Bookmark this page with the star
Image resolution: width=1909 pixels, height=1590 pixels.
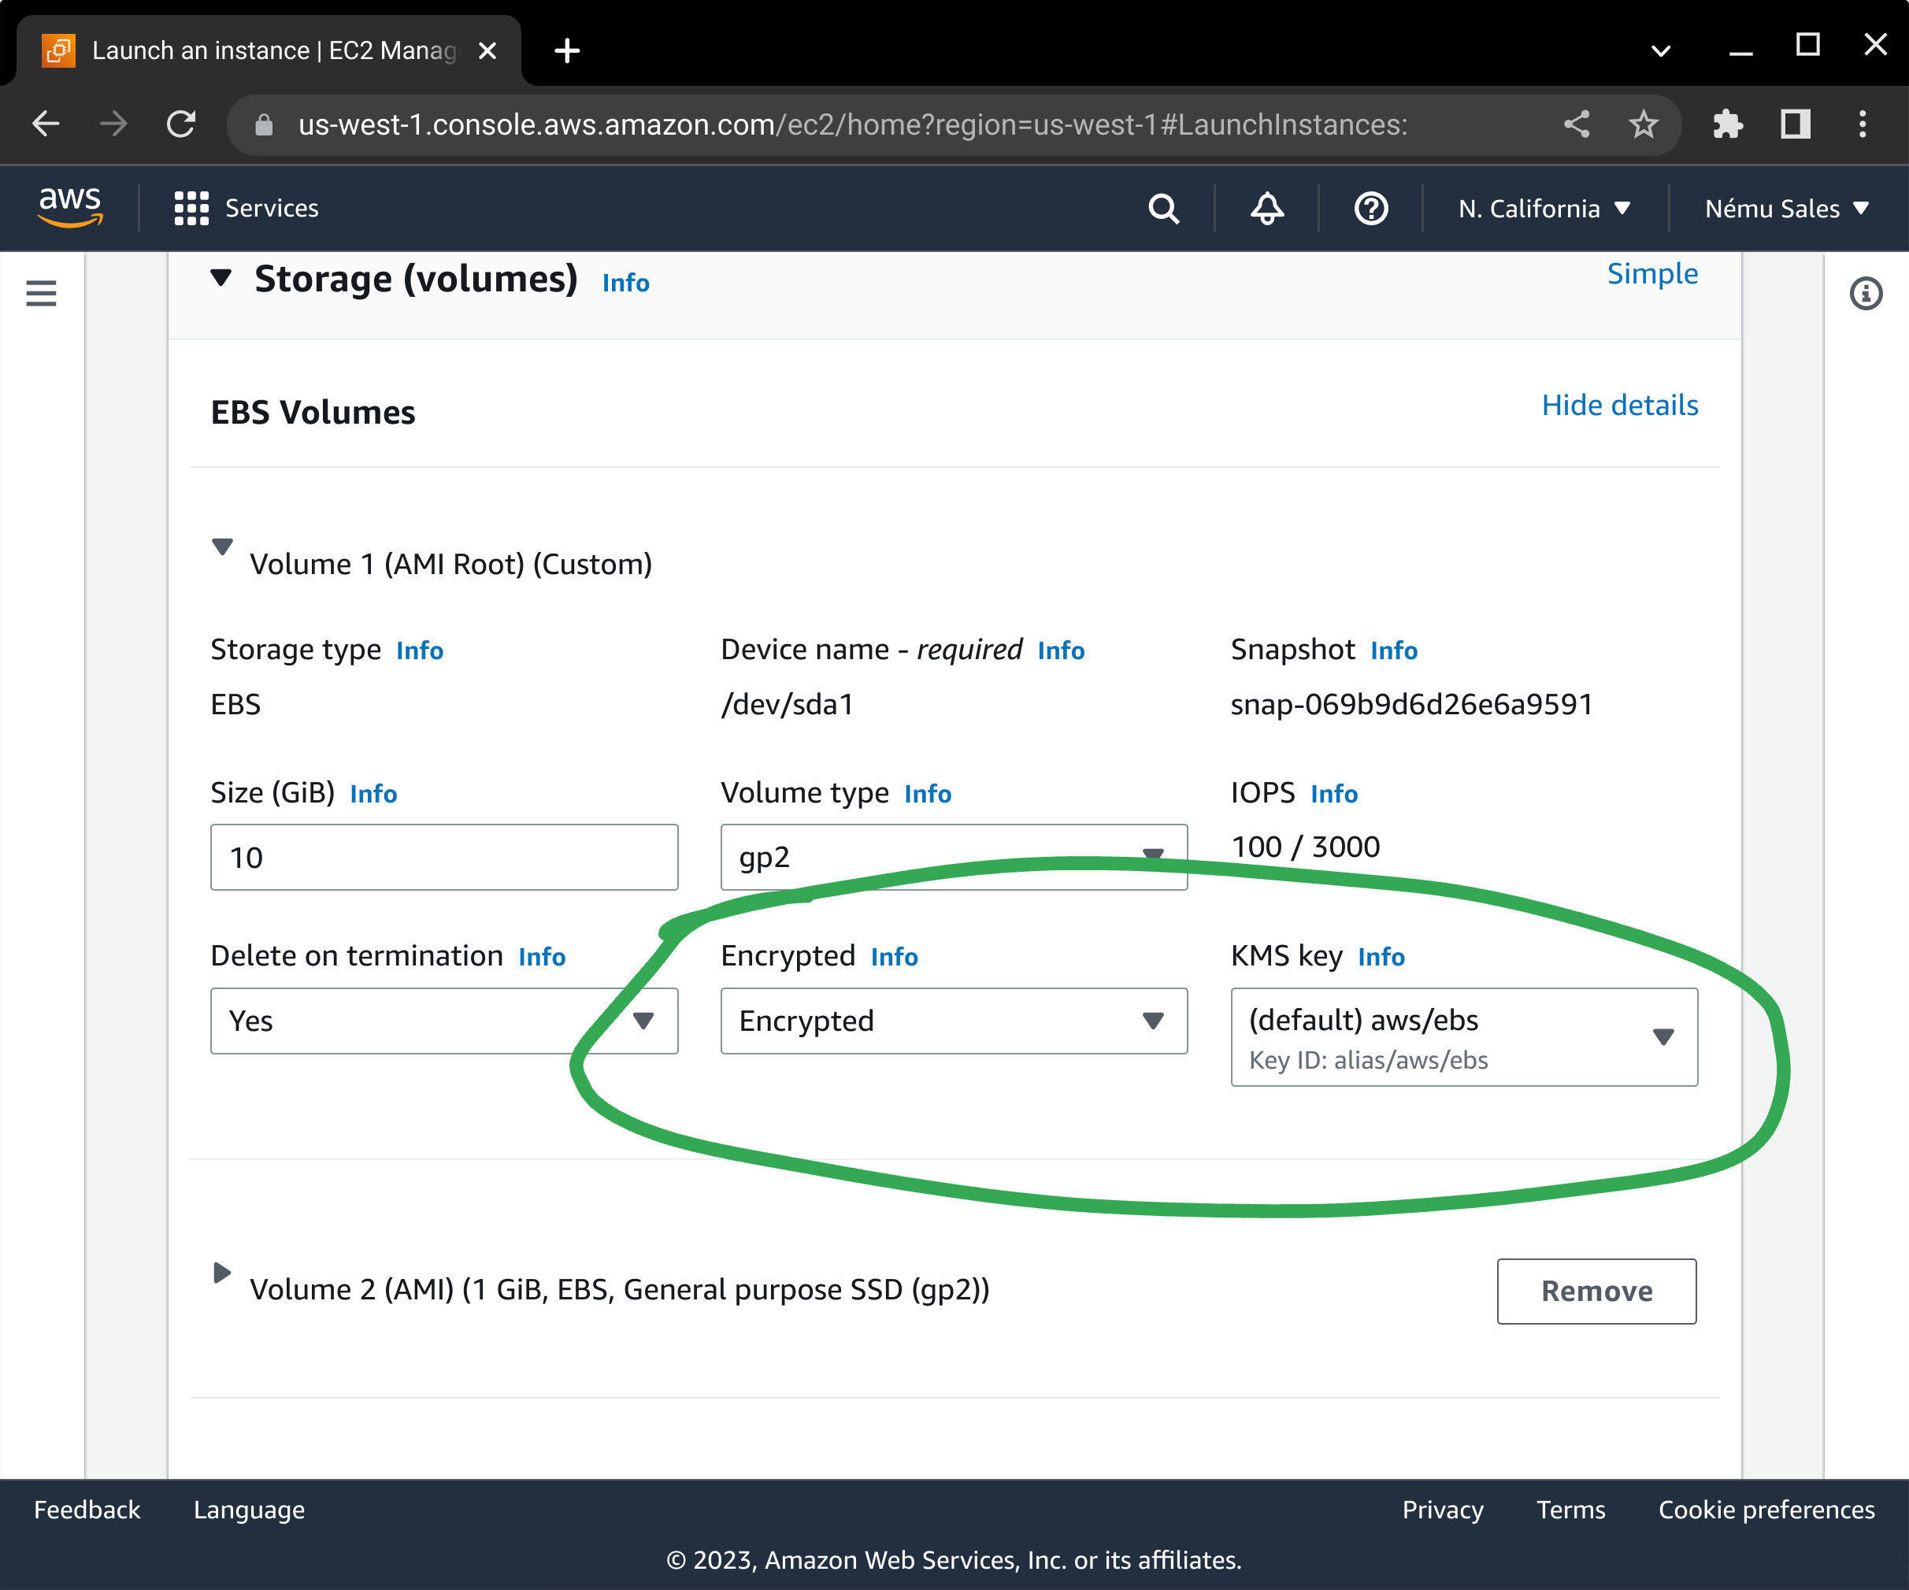click(1643, 124)
